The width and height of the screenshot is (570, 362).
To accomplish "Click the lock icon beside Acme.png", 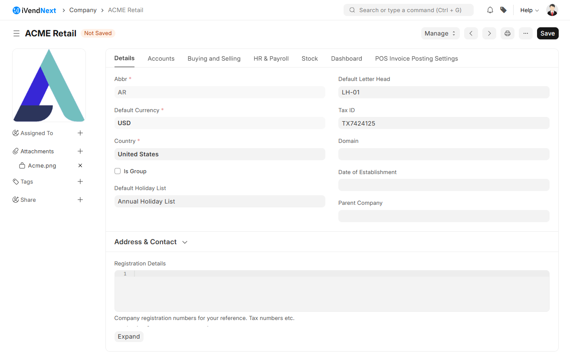I will click(22, 165).
